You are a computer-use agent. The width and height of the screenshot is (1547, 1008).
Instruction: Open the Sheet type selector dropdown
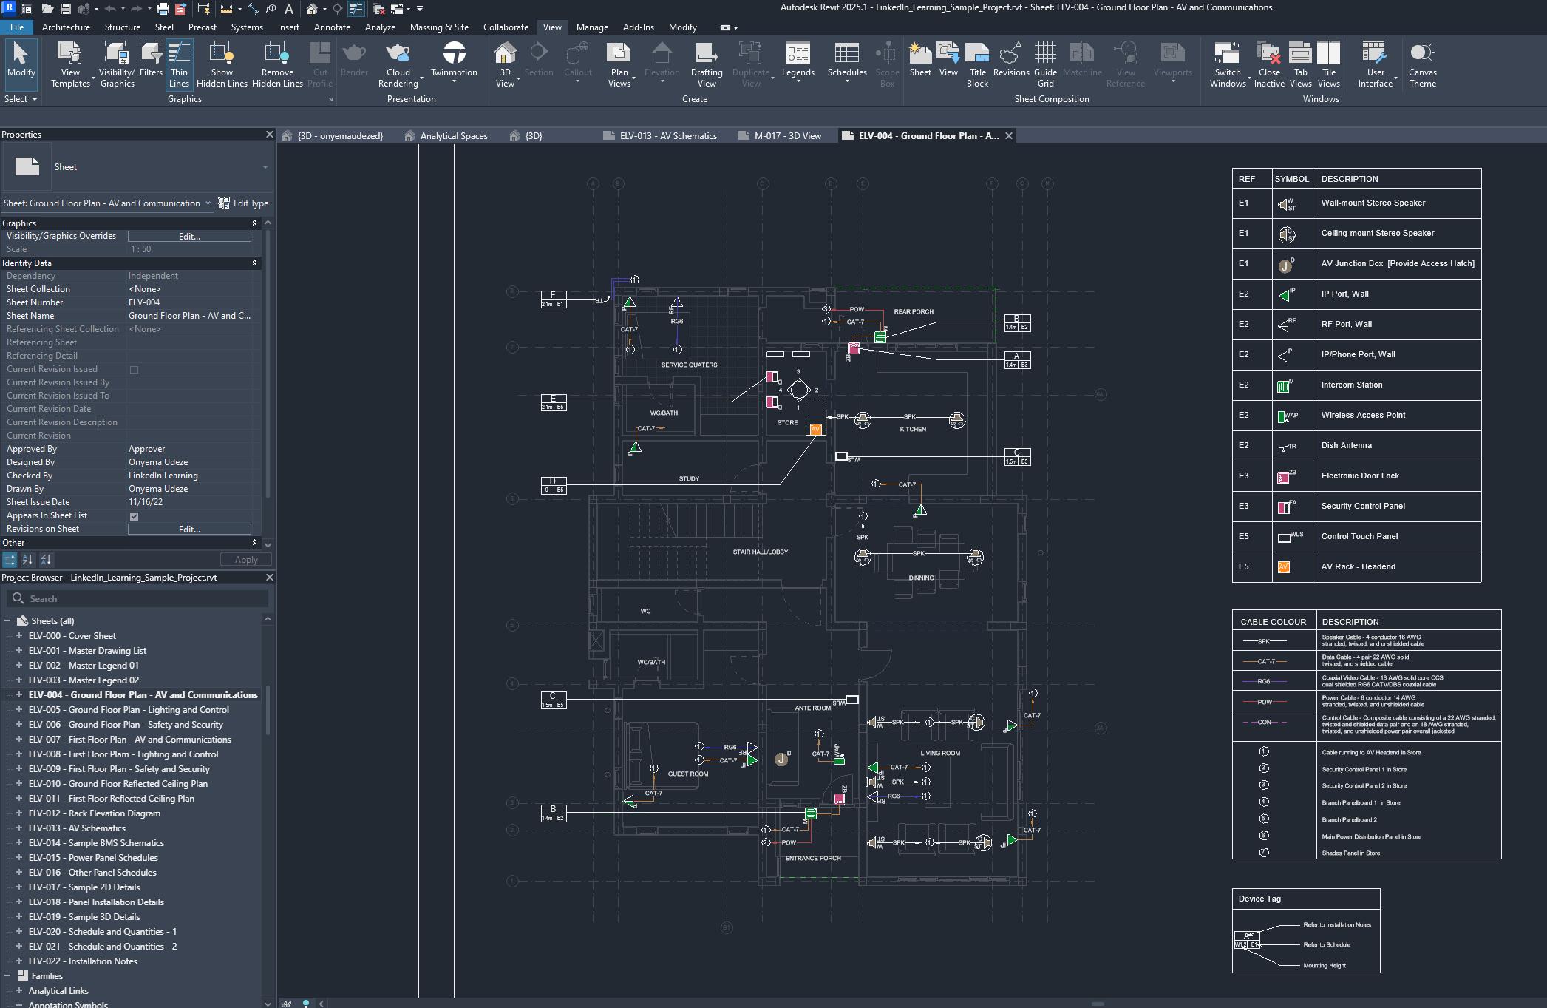(x=265, y=167)
